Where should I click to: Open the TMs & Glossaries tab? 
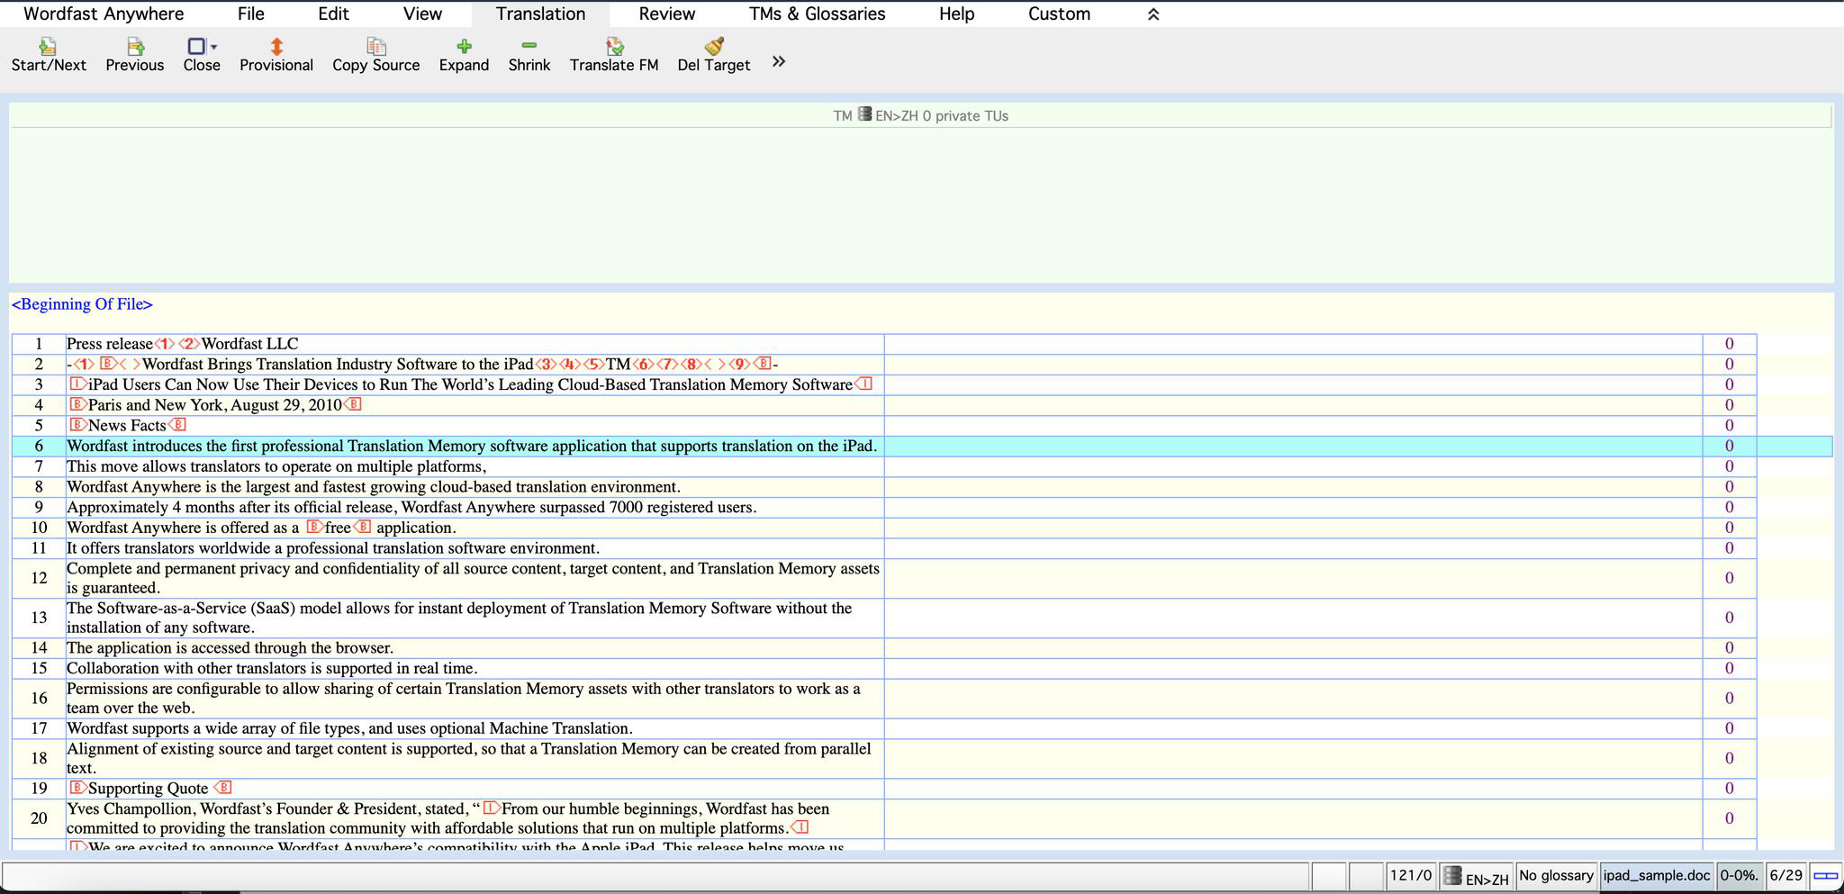[x=818, y=14]
